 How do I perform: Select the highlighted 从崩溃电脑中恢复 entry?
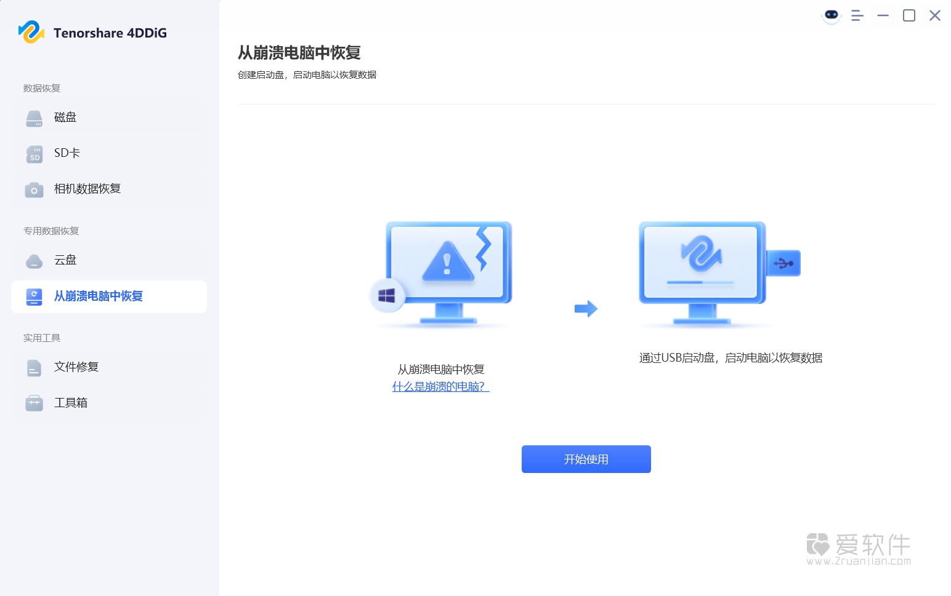click(97, 296)
